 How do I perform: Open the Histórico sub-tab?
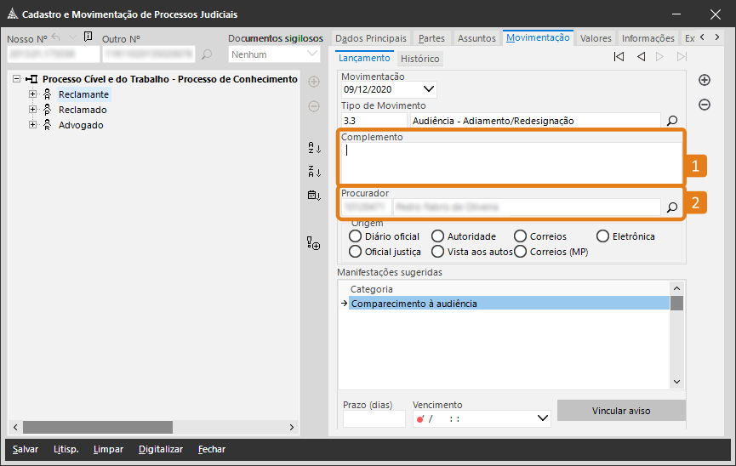[419, 59]
